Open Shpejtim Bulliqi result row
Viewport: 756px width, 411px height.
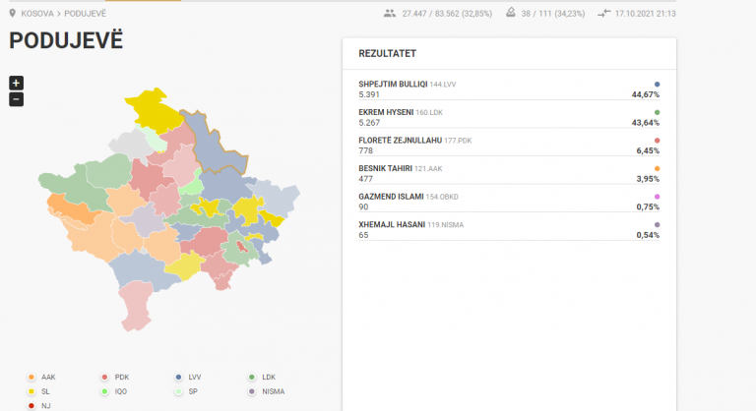click(509, 89)
